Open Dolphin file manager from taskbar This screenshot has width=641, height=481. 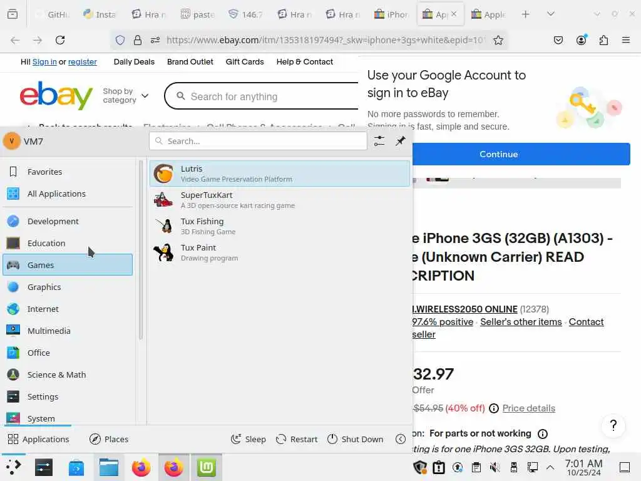click(109, 467)
